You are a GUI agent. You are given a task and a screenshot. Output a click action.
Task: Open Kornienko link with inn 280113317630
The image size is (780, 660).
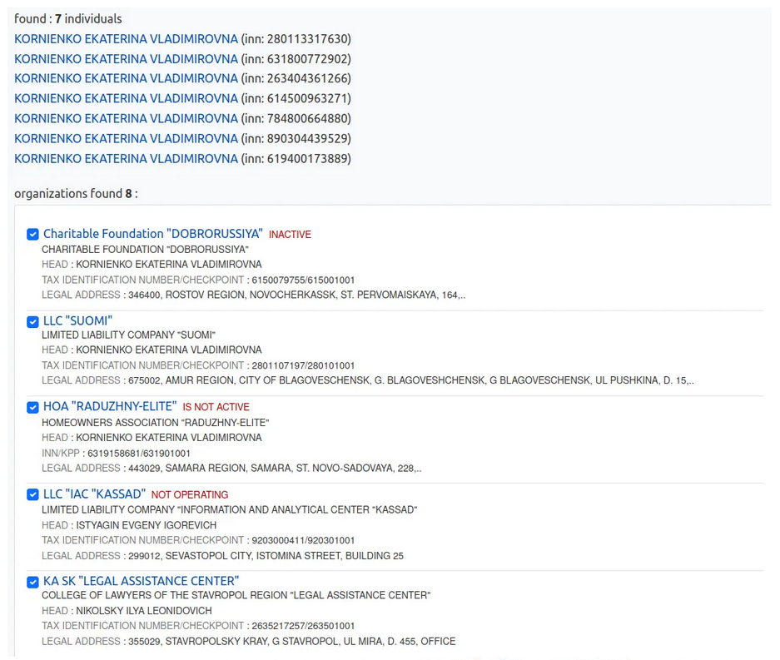(x=126, y=38)
